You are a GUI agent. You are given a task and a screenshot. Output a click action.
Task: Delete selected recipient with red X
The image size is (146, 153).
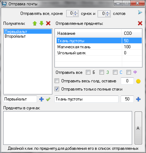(48, 23)
